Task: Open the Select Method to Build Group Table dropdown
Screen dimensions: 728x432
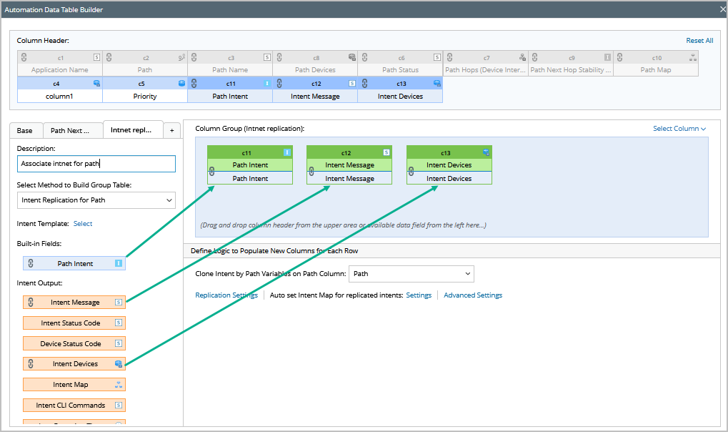Action: point(96,200)
